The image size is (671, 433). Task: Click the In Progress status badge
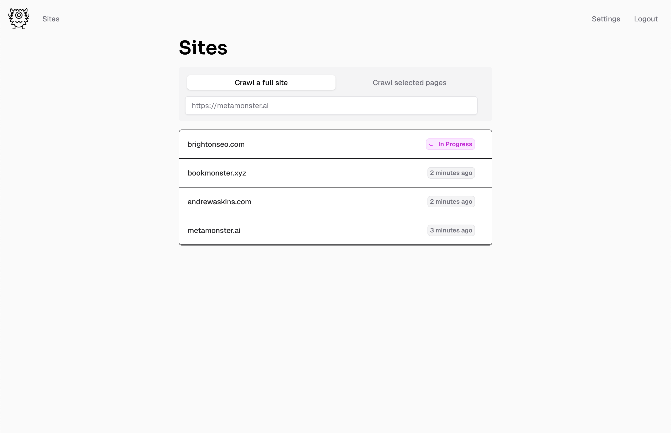point(450,144)
